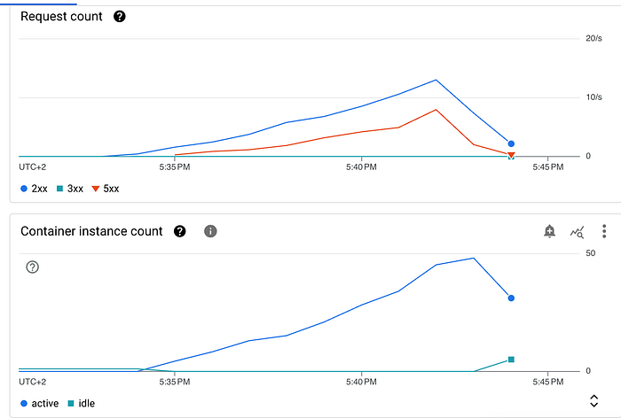
Task: Click the idle instance square data point
Action: [x=511, y=360]
